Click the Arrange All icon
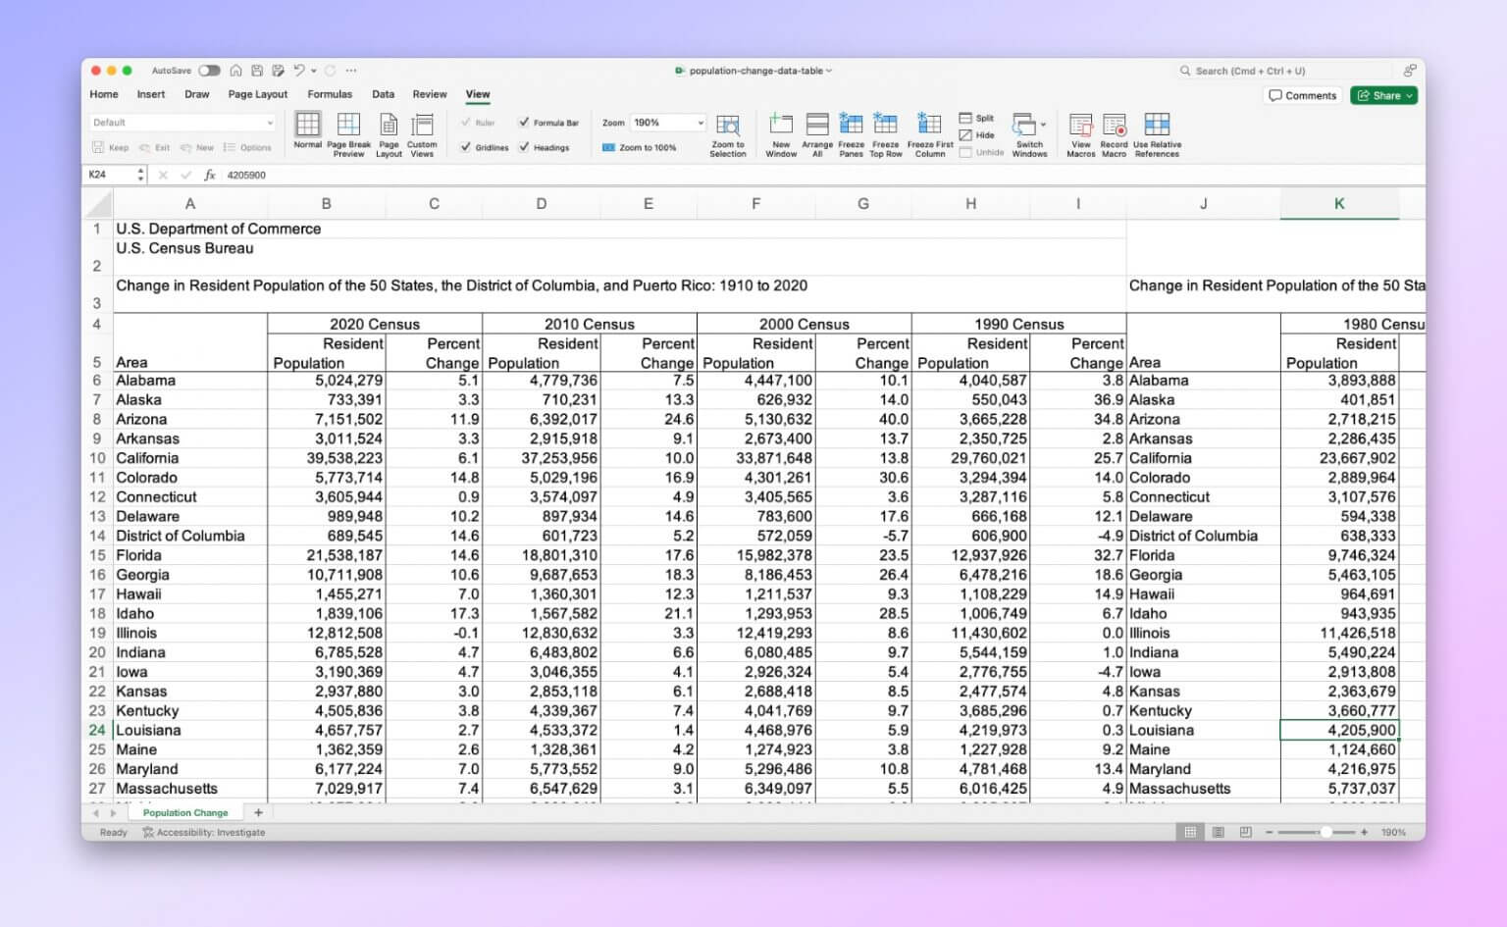Image resolution: width=1507 pixels, height=927 pixels. tap(817, 133)
